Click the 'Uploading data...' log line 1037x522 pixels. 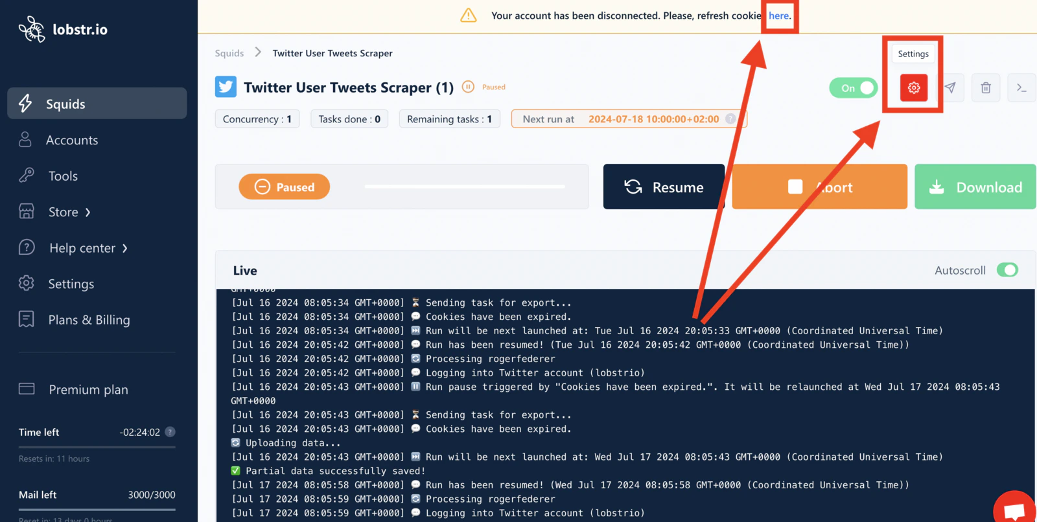click(285, 443)
